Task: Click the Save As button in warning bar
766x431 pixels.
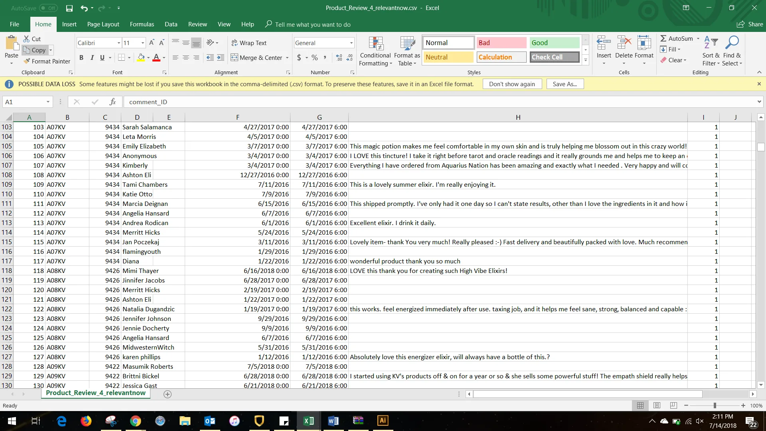Action: click(565, 84)
